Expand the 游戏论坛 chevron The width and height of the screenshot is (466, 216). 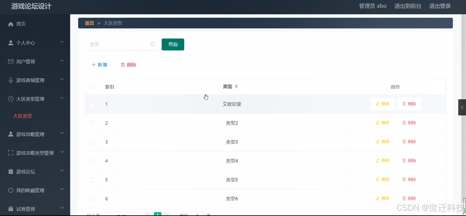[62, 171]
